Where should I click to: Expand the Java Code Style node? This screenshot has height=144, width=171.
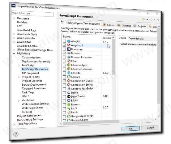14,34
